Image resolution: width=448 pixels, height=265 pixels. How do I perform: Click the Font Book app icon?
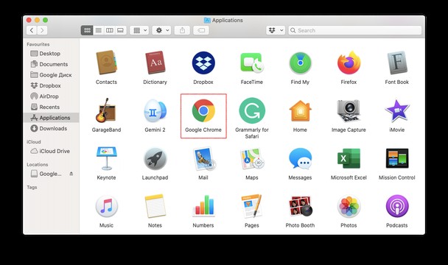tap(397, 63)
